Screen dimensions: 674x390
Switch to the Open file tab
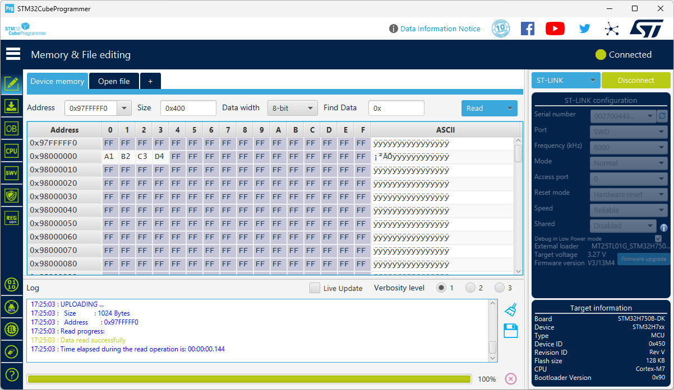coord(114,81)
